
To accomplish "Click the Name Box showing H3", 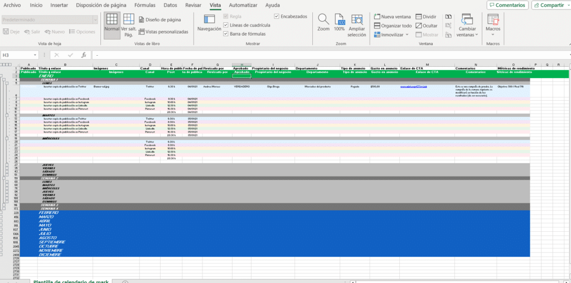I will [17, 55].
